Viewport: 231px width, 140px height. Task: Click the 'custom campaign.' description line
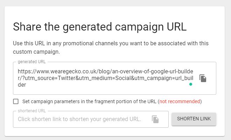click(x=36, y=52)
